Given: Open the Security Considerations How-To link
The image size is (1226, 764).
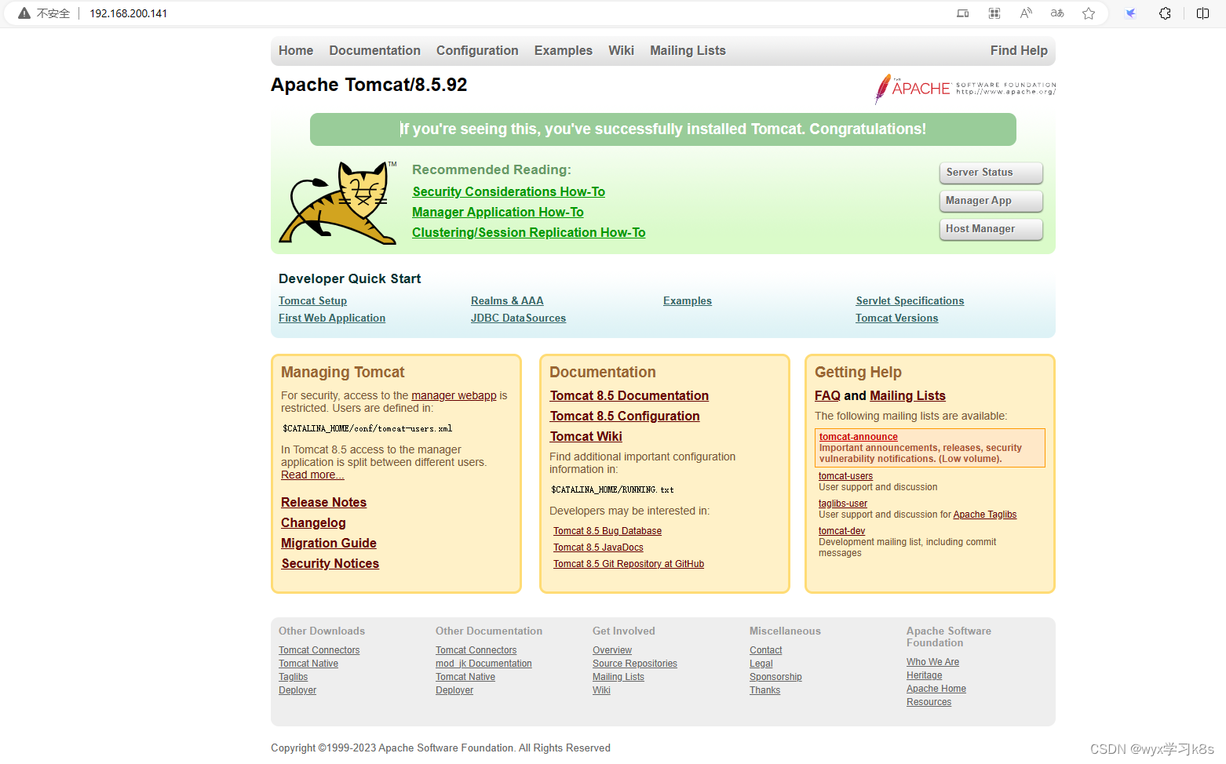Looking at the screenshot, I should pyautogui.click(x=508, y=191).
